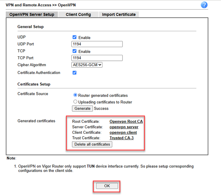The image size is (221, 195).
Task: Uncheck the TCP Enable checkbox
Action: click(x=74, y=51)
